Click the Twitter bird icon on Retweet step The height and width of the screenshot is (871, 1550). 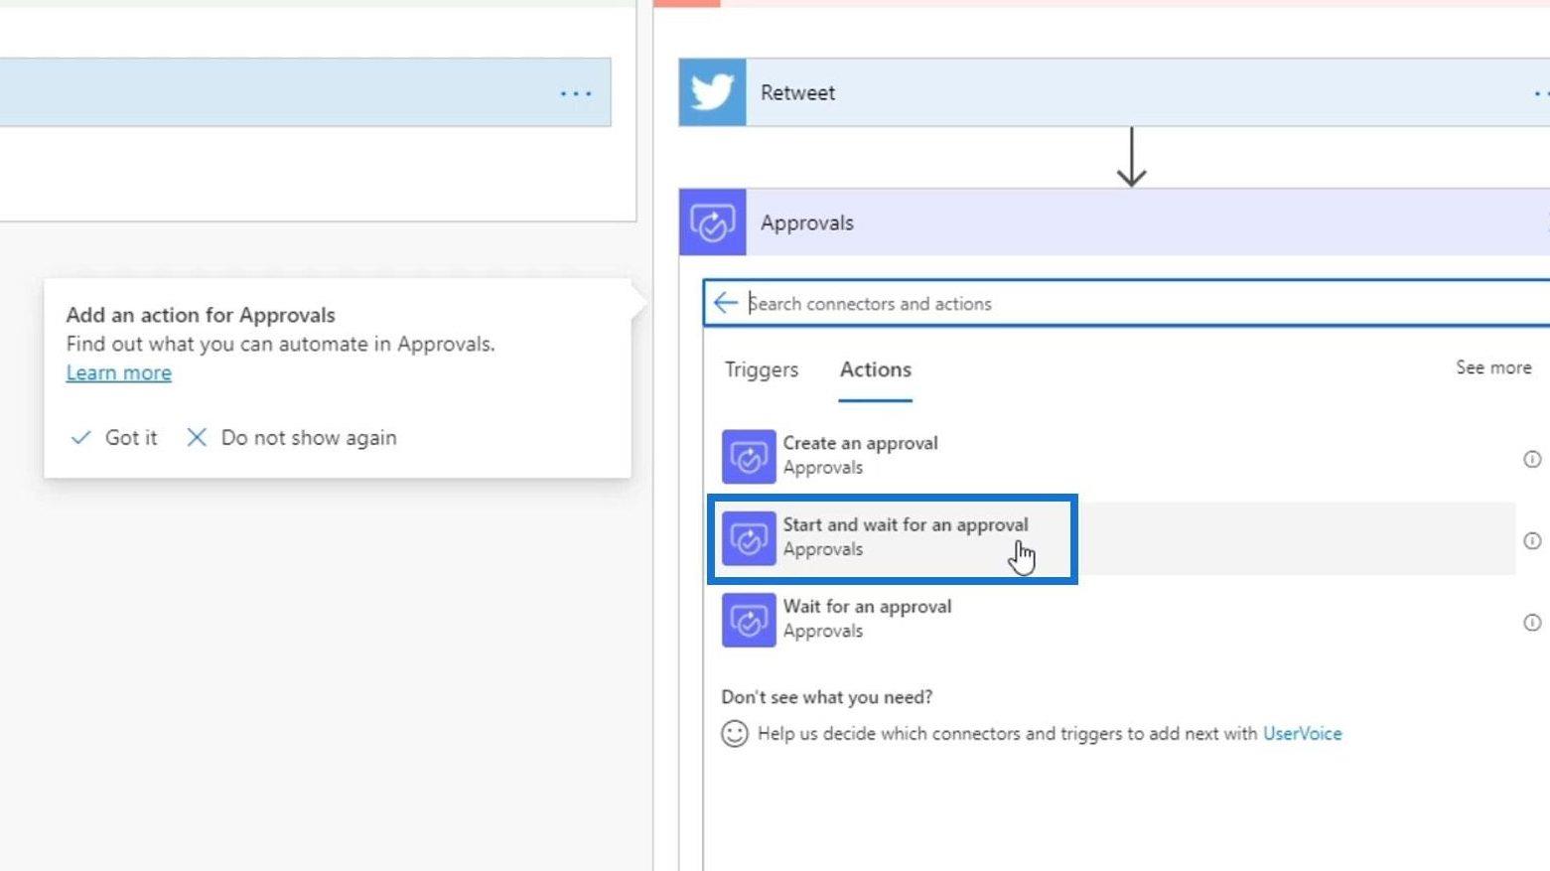[x=712, y=92]
